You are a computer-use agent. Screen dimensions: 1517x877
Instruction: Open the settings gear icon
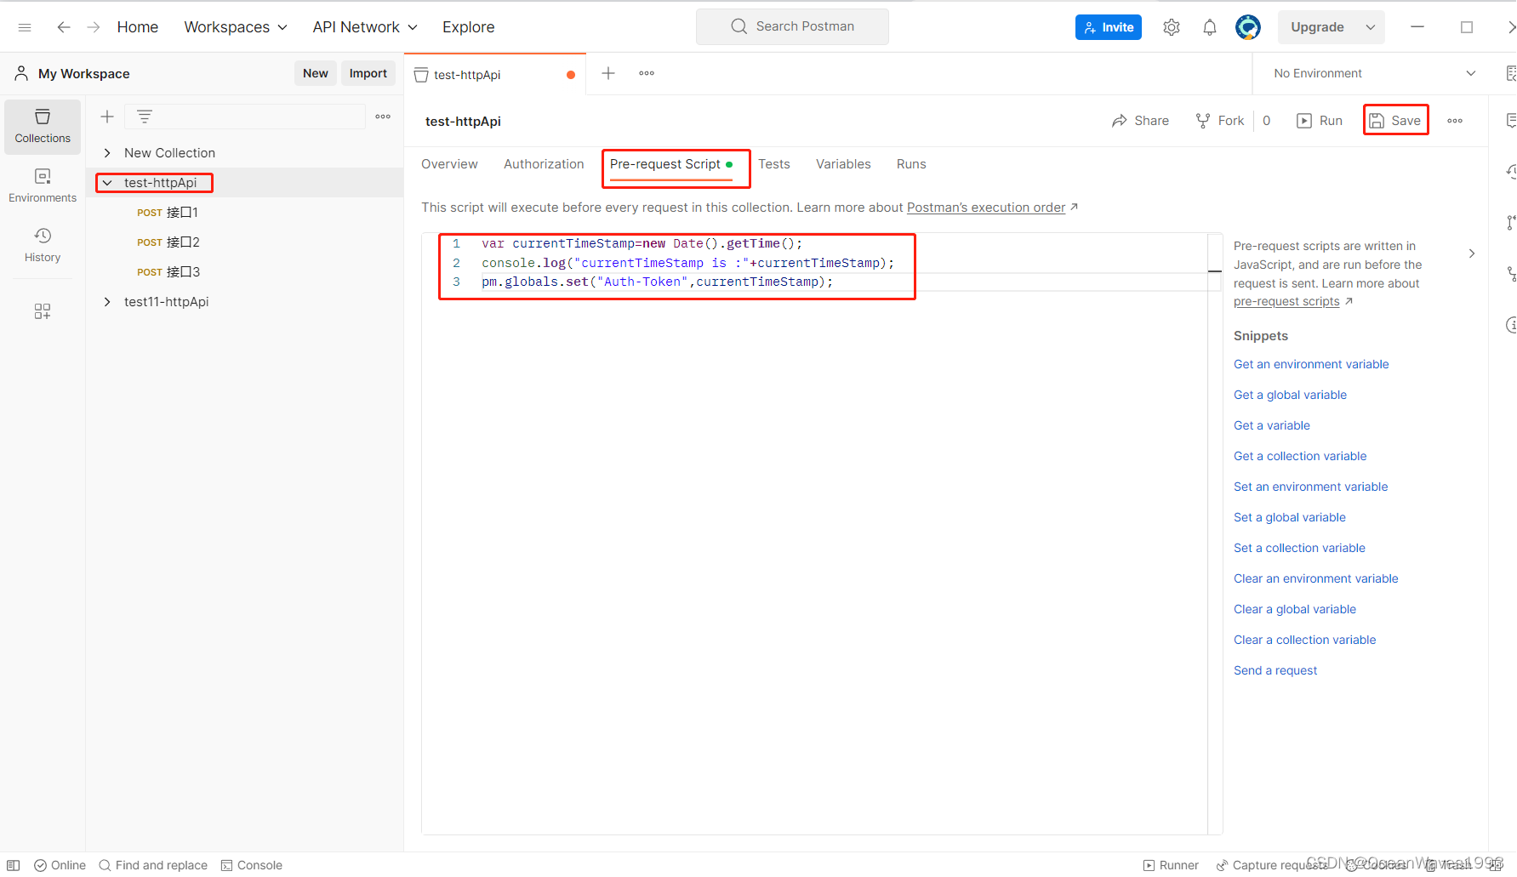(x=1172, y=27)
